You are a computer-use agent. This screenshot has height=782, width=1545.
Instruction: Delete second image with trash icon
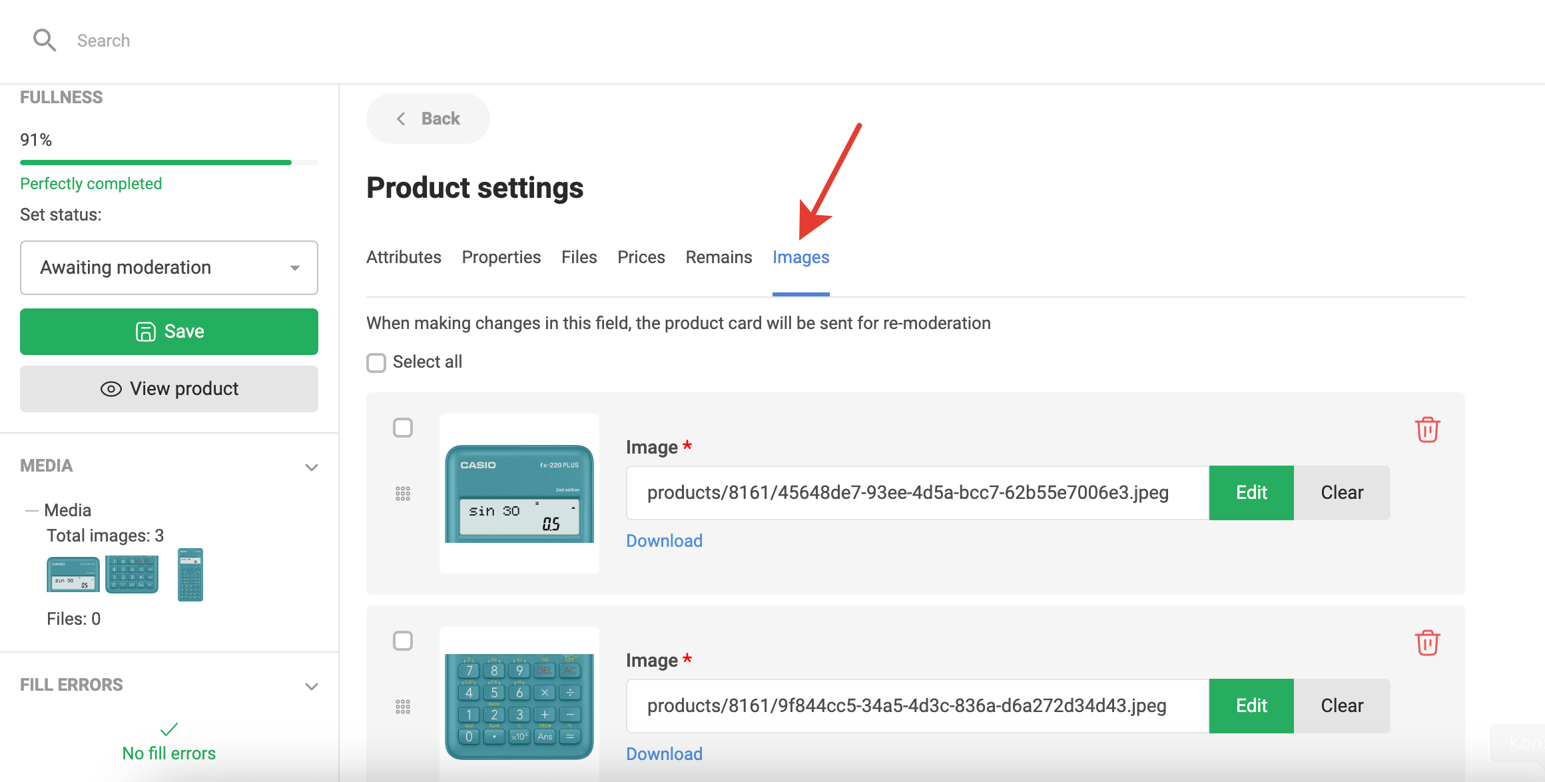(x=1427, y=643)
